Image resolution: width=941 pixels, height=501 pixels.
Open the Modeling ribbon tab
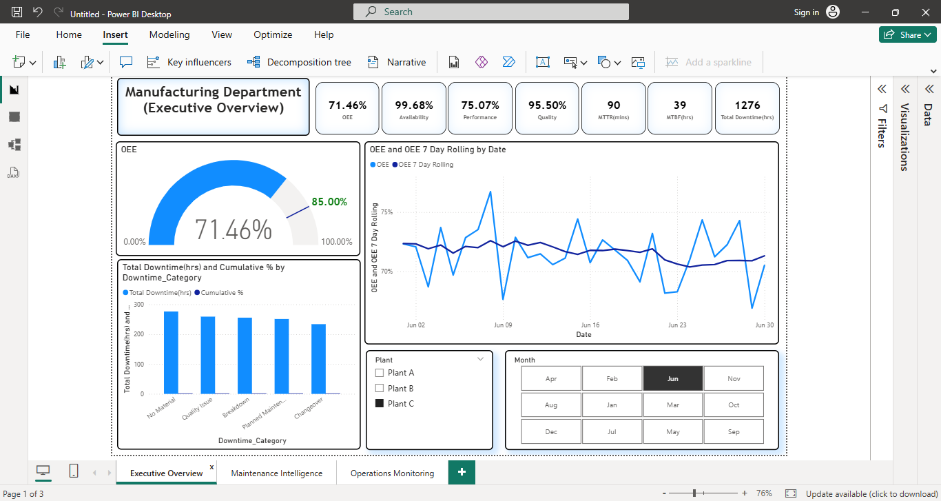coord(169,34)
